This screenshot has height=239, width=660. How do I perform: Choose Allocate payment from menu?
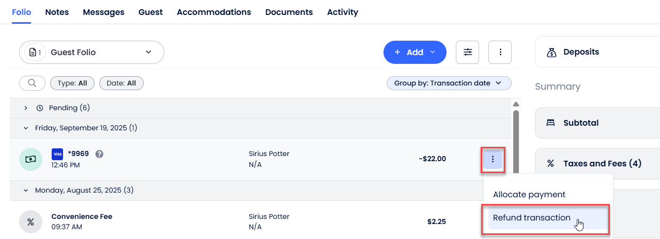tap(529, 195)
